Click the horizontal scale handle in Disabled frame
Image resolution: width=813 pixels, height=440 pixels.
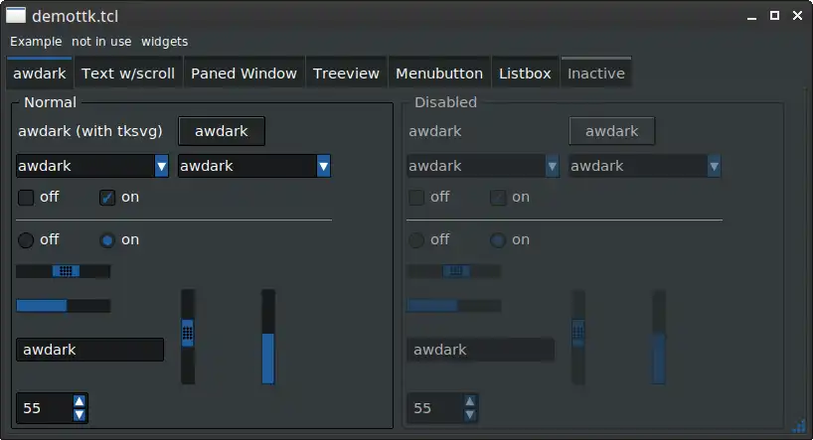456,271
